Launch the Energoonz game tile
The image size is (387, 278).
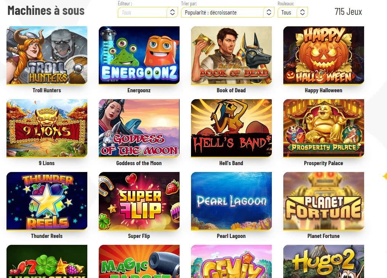click(x=139, y=55)
